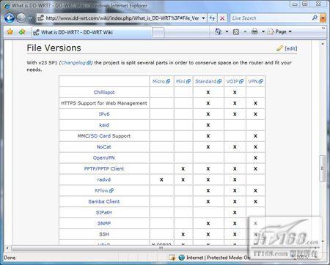Viewport: 330px width, 265px height.
Task: Open Favorites Center with the star icon
Action: click(10, 31)
